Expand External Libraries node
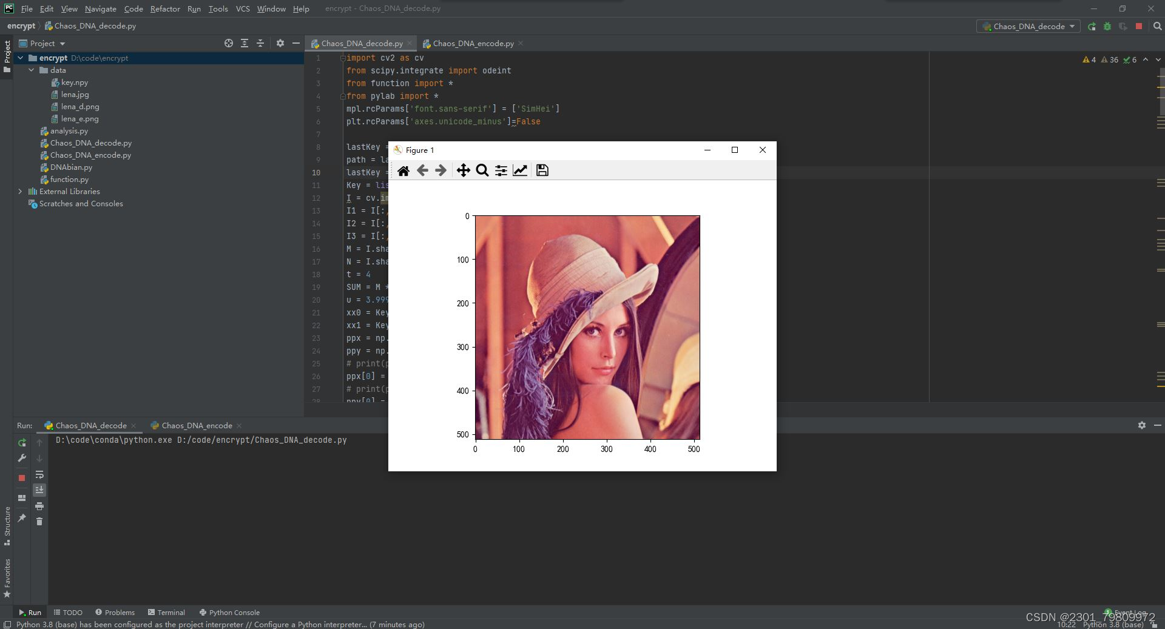Image resolution: width=1165 pixels, height=629 pixels. coord(21,192)
